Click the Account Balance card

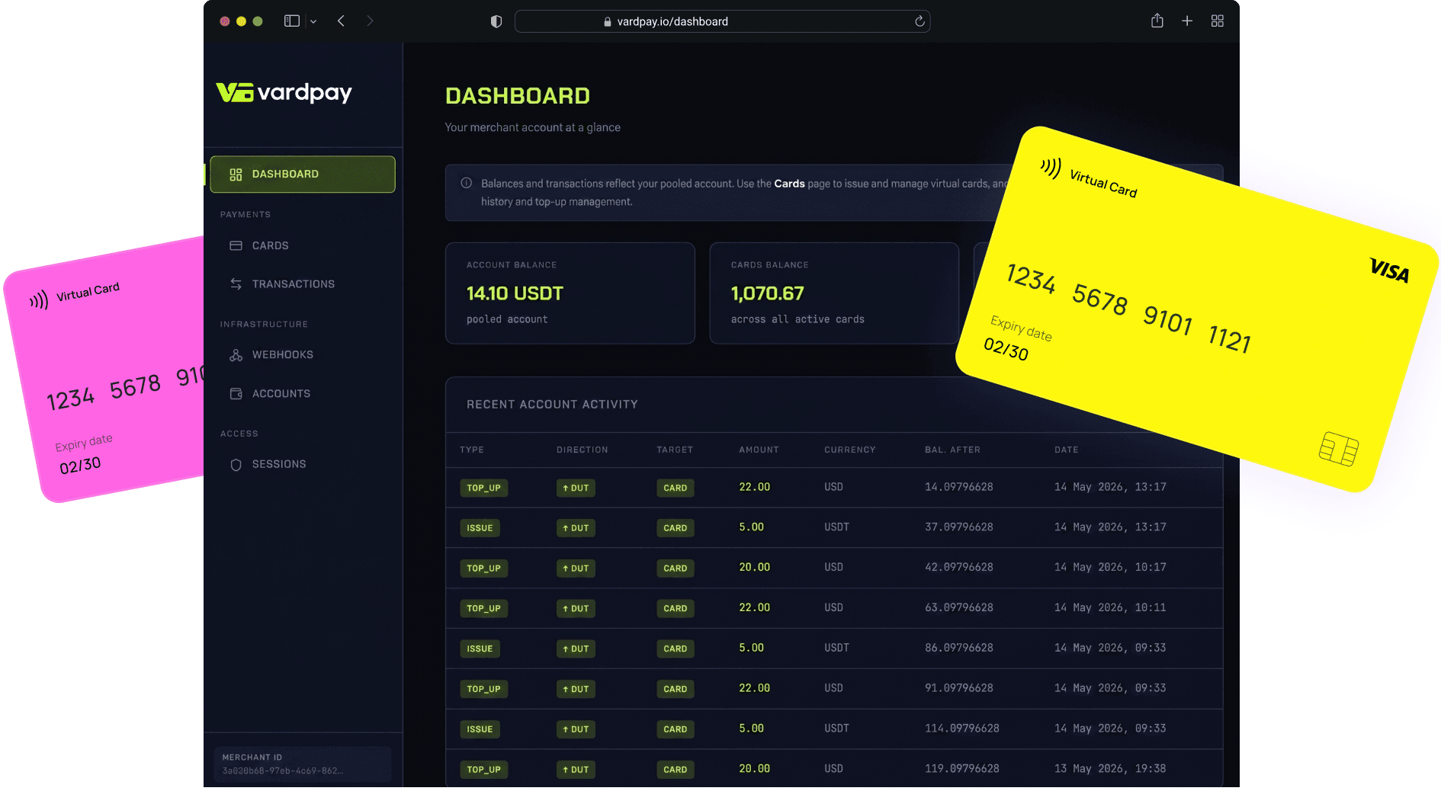coord(570,293)
